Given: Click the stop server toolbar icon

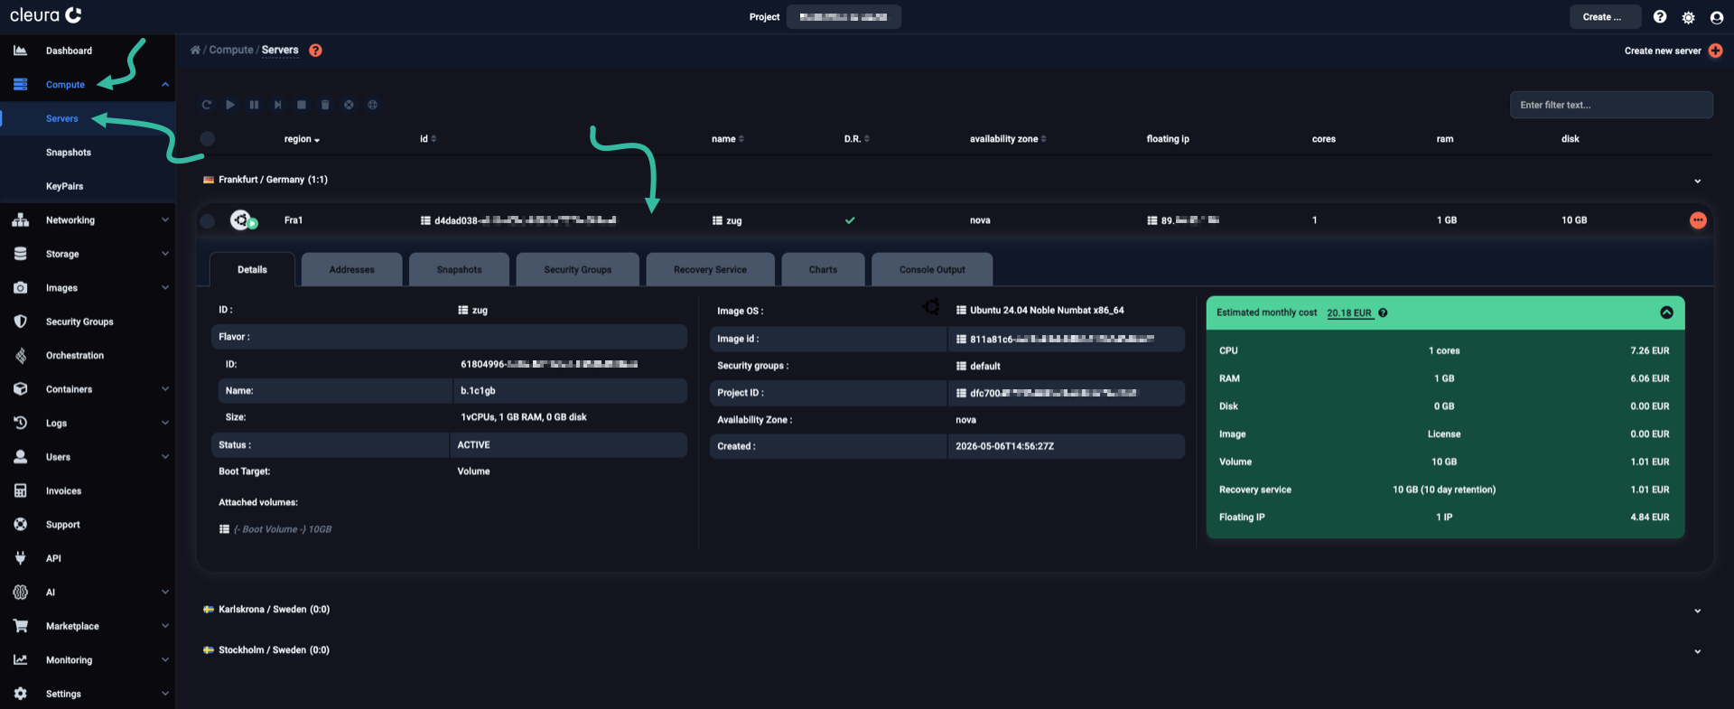Looking at the screenshot, I should point(302,105).
